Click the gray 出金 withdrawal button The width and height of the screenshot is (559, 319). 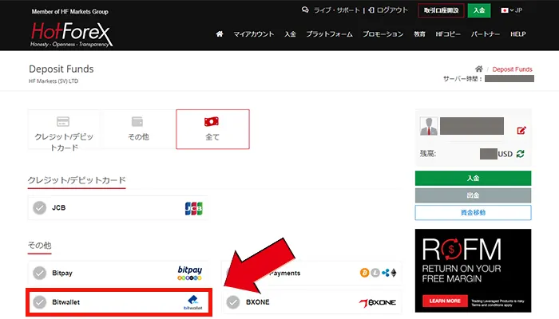[x=473, y=195]
